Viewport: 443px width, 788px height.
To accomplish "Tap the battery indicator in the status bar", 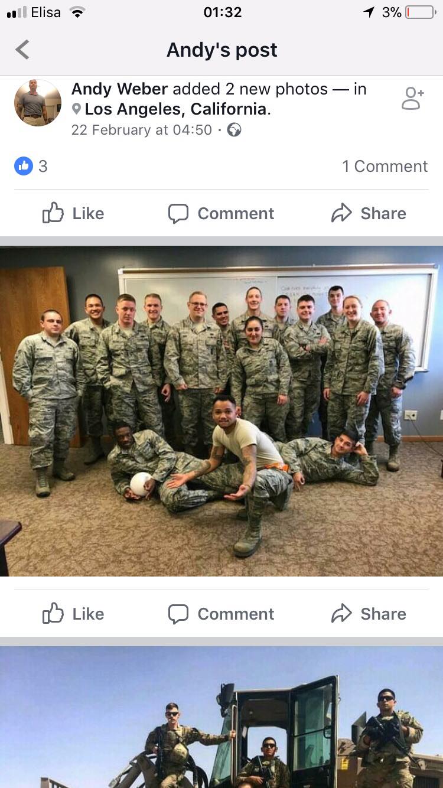I will [x=421, y=12].
